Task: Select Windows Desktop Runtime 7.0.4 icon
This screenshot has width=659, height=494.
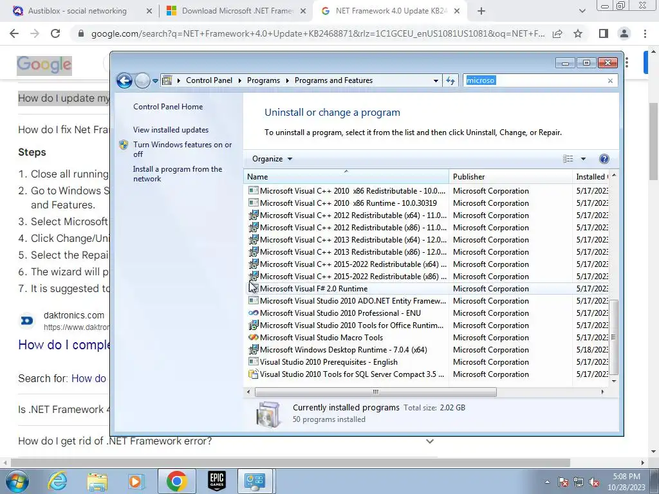Action: [254, 349]
